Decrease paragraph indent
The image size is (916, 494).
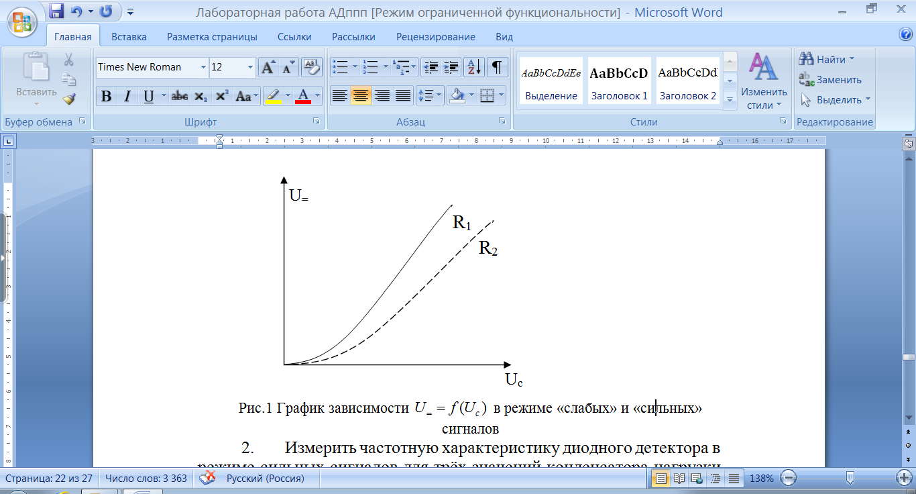pos(431,67)
